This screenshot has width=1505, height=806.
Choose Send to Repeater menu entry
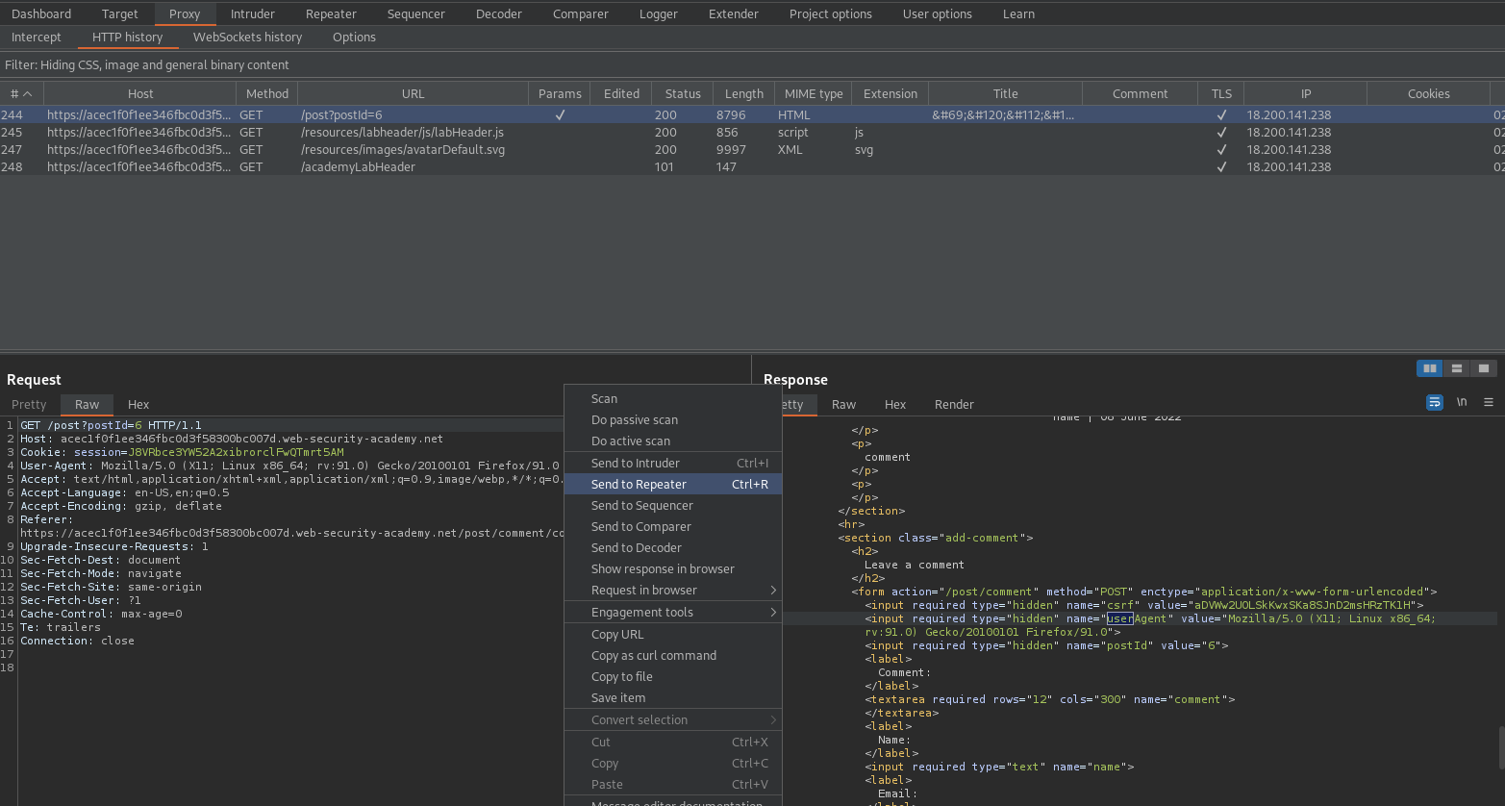(673, 485)
